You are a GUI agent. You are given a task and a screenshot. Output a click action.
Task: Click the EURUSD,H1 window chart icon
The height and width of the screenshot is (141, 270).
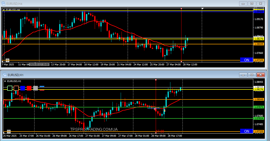(5, 75)
